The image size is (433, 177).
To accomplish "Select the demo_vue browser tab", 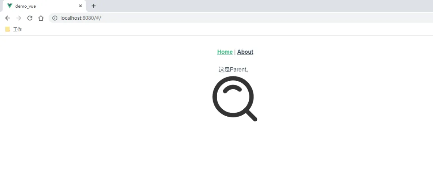I will (x=44, y=6).
